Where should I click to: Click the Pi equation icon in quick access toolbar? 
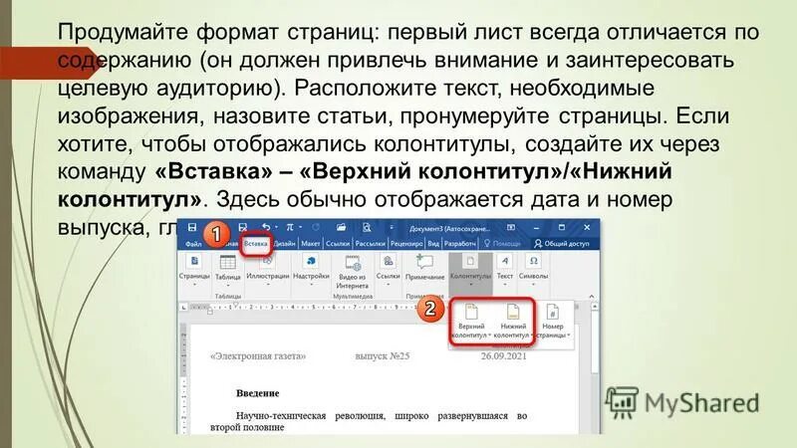(290, 227)
